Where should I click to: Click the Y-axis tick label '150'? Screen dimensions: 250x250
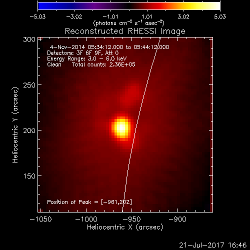click(x=29, y=176)
